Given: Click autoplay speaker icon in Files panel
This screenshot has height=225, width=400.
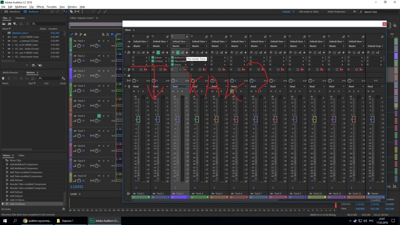Looking at the screenshot, I should click(x=40, y=65).
